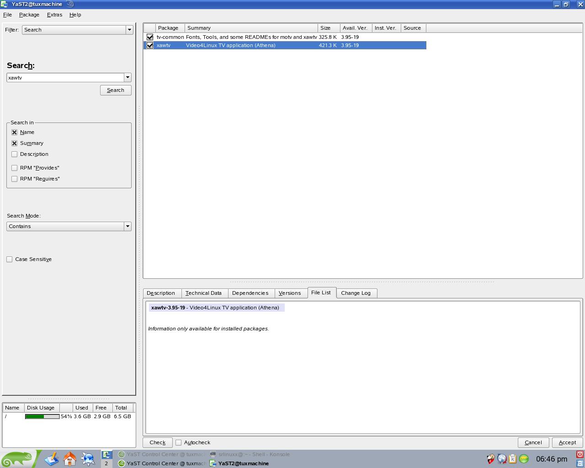585x468 pixels.
Task: Open the Filter dropdown showing Search
Action: pos(78,30)
